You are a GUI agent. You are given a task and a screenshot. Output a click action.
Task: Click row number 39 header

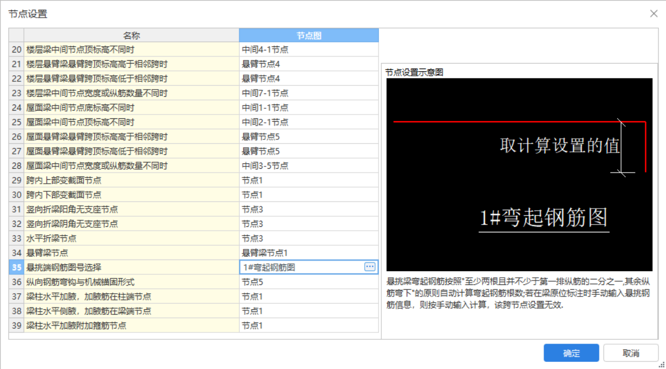point(16,325)
